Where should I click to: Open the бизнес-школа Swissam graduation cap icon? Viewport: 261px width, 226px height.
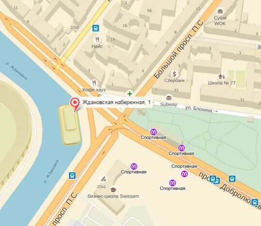[113, 189]
